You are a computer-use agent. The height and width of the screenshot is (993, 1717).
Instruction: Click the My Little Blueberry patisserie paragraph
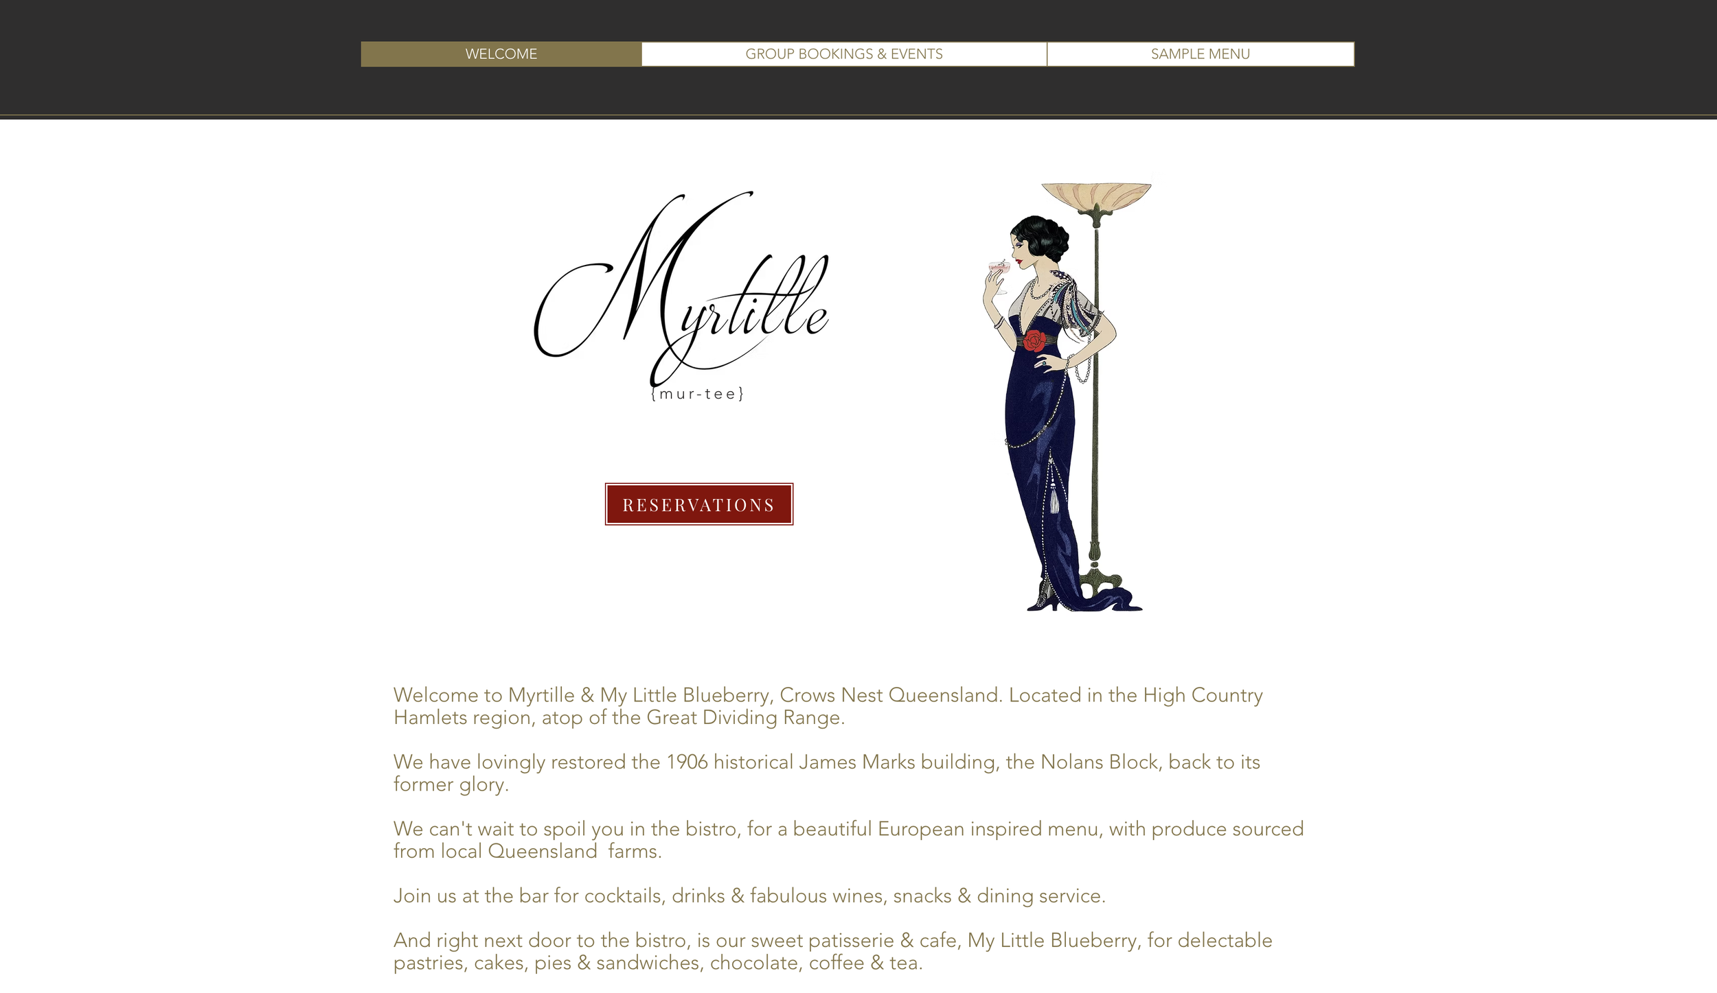832,951
